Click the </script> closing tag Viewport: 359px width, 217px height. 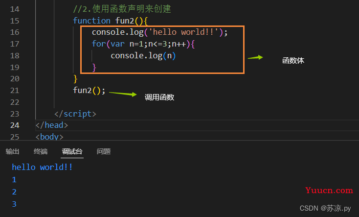75,114
